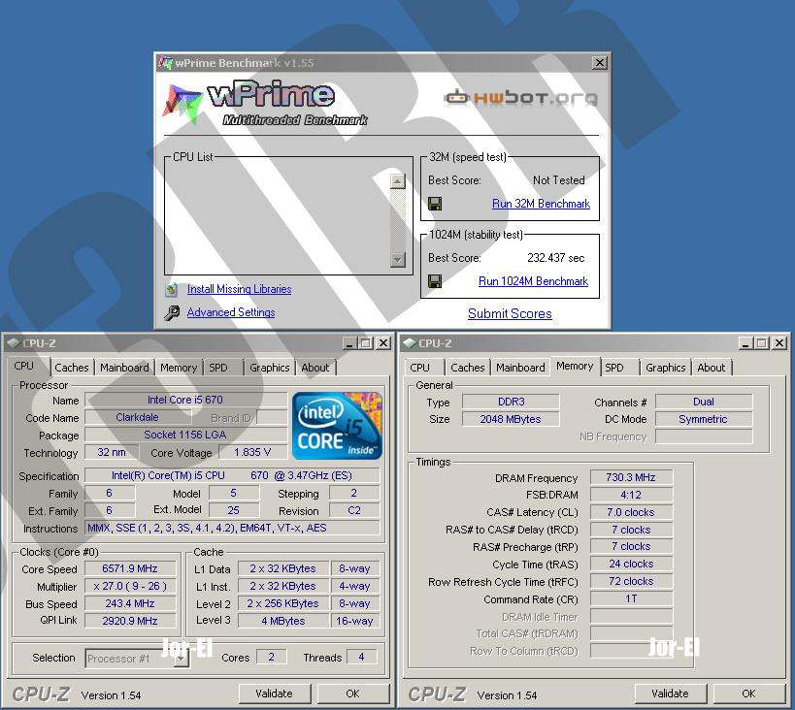Click the Level 3 cache value 4 MBytes
The height and width of the screenshot is (710, 795).
(x=283, y=621)
